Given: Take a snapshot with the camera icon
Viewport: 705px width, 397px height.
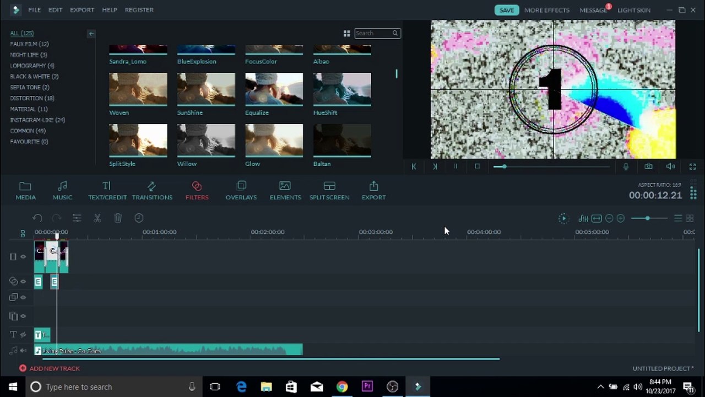Looking at the screenshot, I should pyautogui.click(x=648, y=167).
